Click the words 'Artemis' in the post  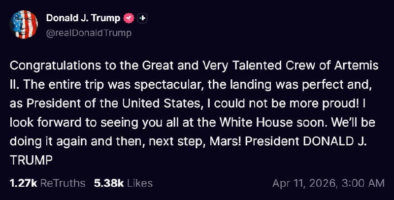tap(356, 66)
